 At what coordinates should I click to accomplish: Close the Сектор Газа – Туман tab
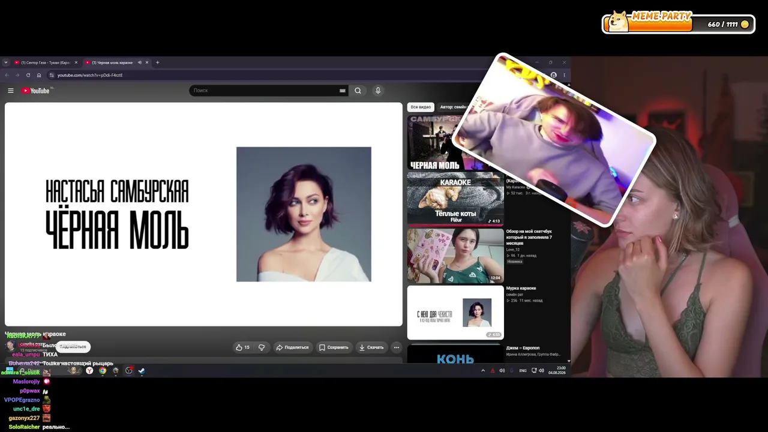76,62
